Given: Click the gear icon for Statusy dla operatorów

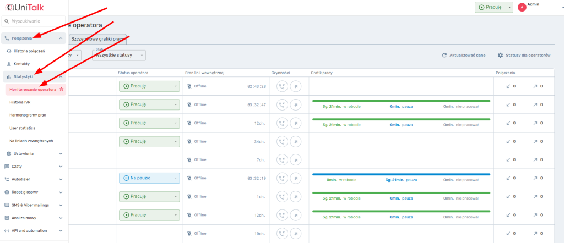Looking at the screenshot, I should pos(500,56).
